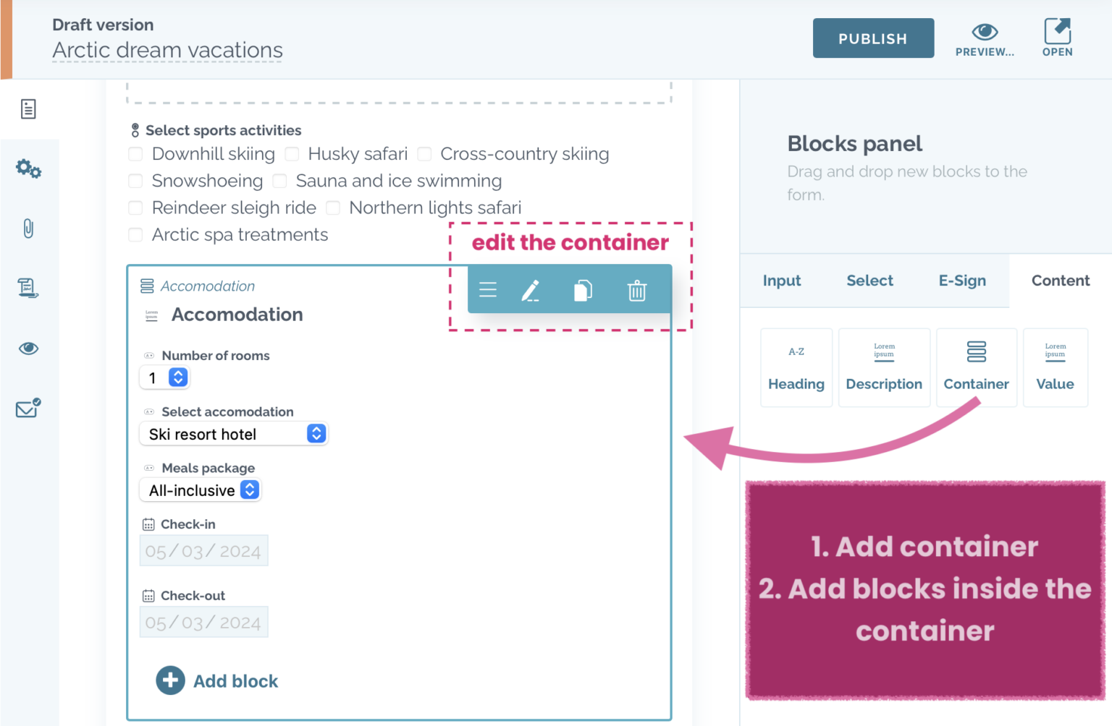Open the attachments paperclip sidebar icon

(28, 229)
